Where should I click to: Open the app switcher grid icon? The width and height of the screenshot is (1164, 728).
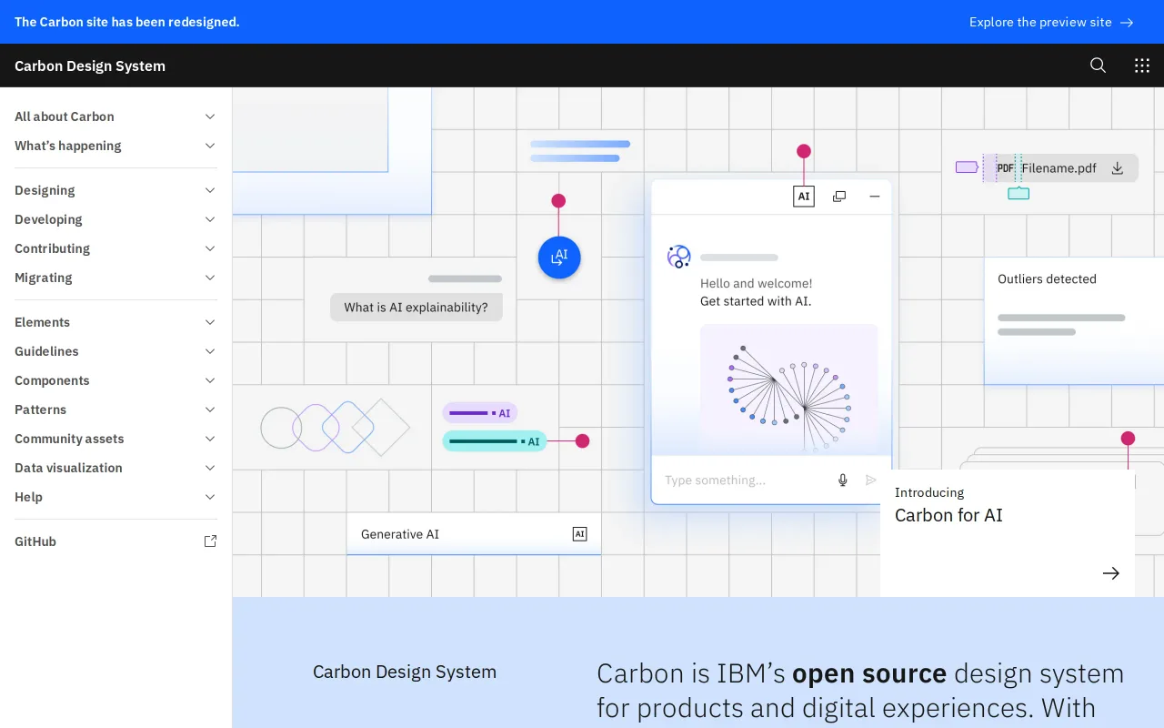point(1142,66)
